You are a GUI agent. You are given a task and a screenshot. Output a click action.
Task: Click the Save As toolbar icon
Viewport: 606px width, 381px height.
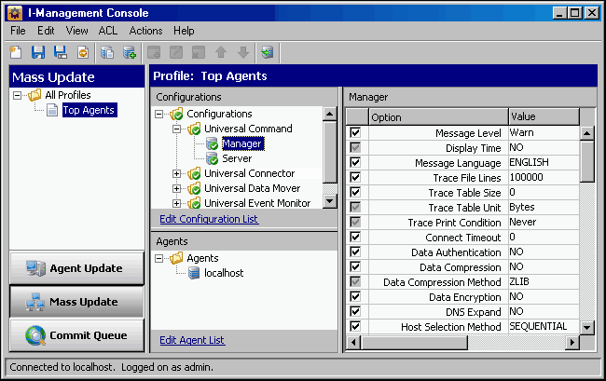click(60, 52)
